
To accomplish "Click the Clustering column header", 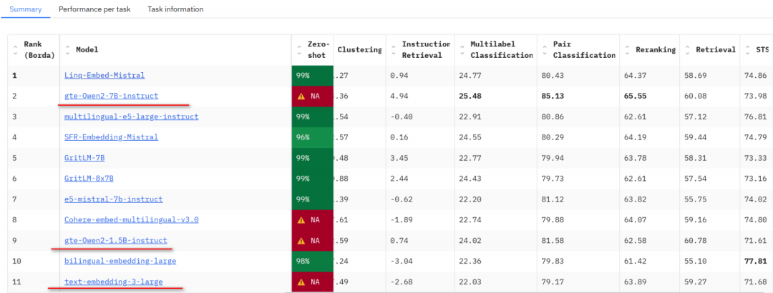I will coord(359,50).
